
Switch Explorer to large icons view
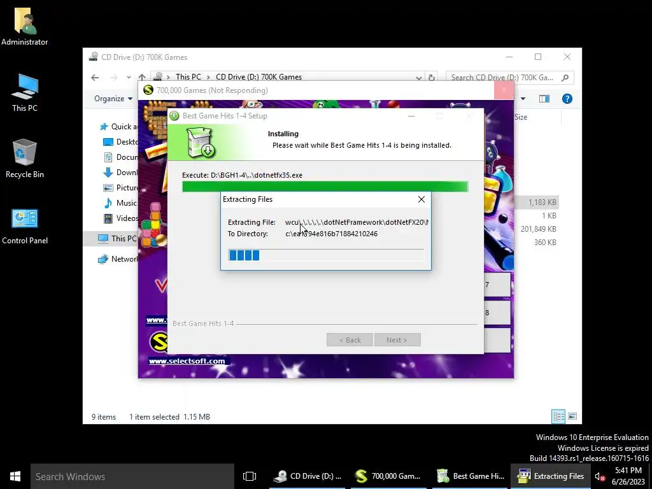pos(572,416)
